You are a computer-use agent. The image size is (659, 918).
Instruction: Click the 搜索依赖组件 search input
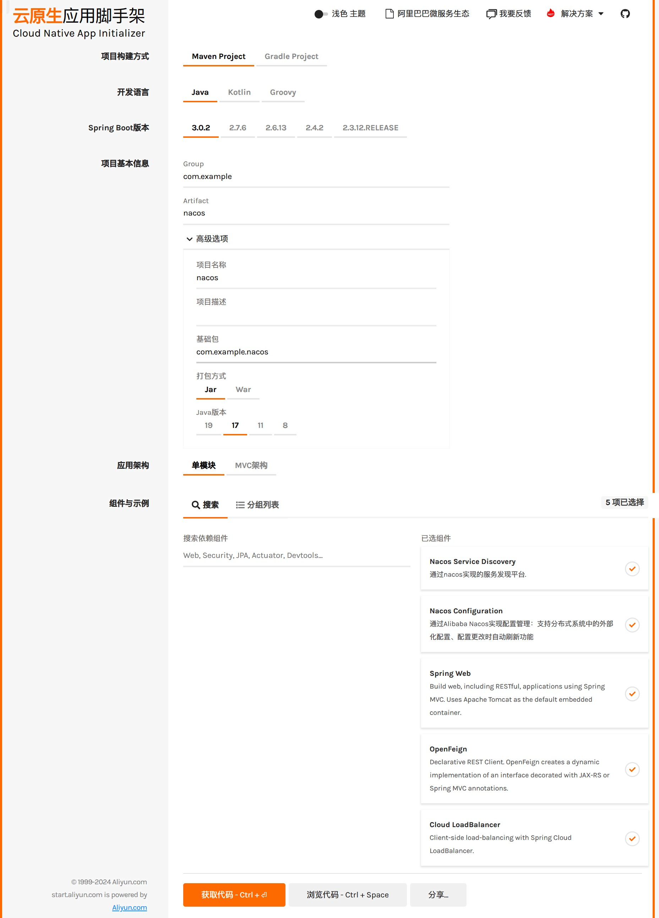coord(297,555)
